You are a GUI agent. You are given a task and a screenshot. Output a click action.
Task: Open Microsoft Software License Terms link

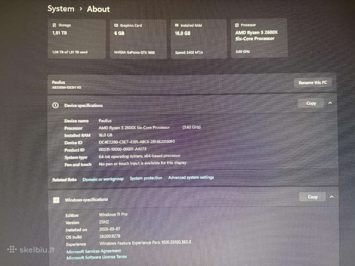pyautogui.click(x=97, y=257)
